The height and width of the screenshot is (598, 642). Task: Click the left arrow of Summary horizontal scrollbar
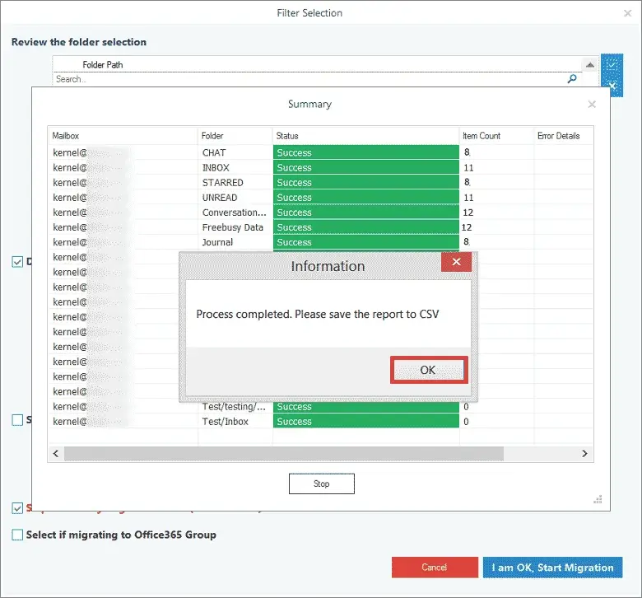(x=56, y=453)
